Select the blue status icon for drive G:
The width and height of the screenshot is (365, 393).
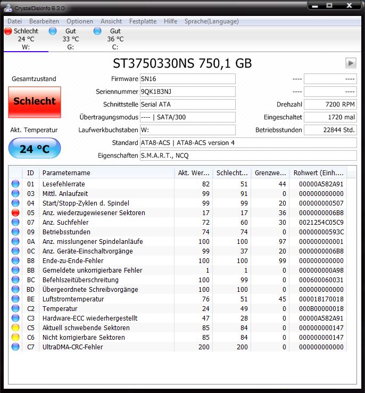pos(52,31)
